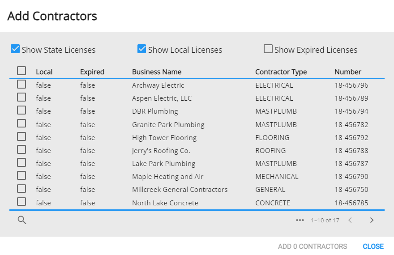The height and width of the screenshot is (255, 394).
Task: Click license number 18-456790
Action: [x=351, y=177]
